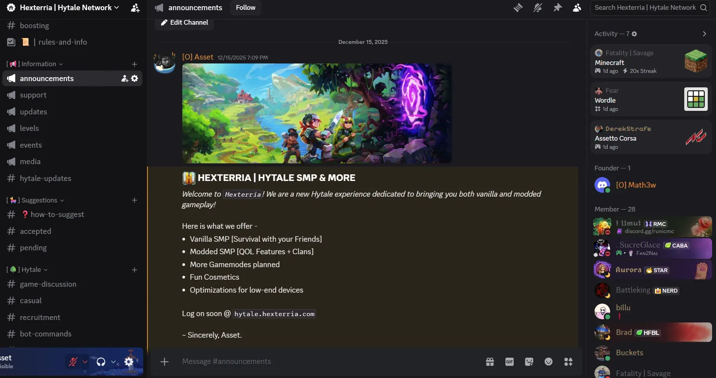Open the Hytale artwork image

pyautogui.click(x=317, y=114)
